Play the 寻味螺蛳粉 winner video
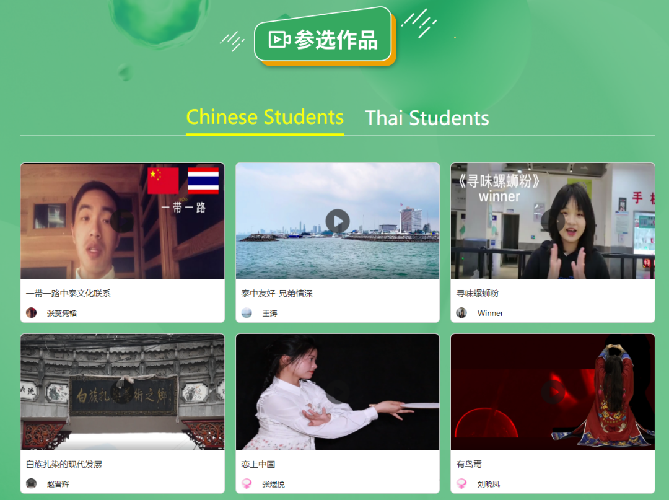Screen dimensions: 669x500 (x=553, y=221)
